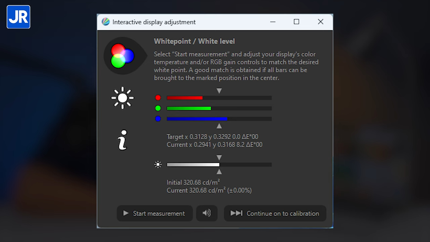The height and width of the screenshot is (242, 430).
Task: Click the JR logo in the corner
Action: [x=18, y=17]
